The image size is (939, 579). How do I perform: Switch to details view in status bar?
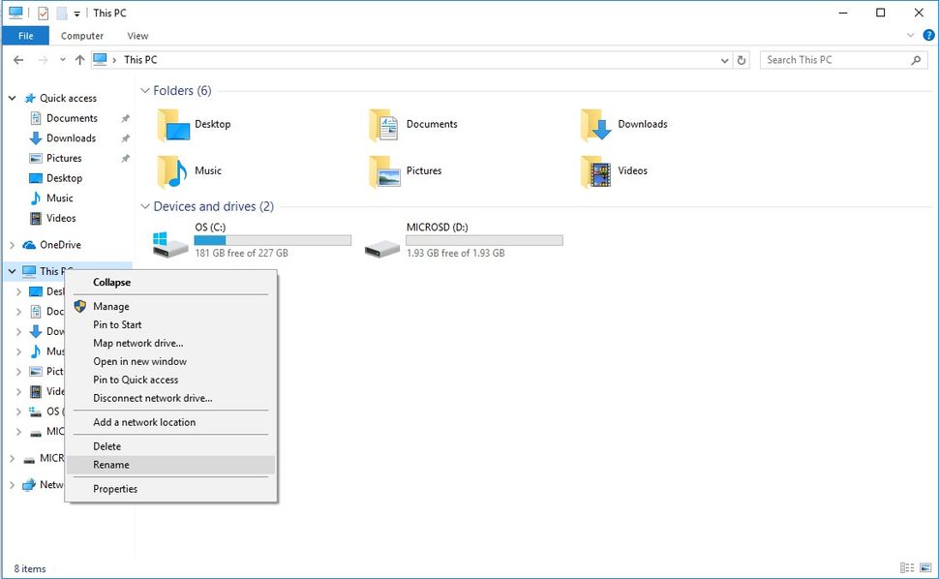click(907, 568)
